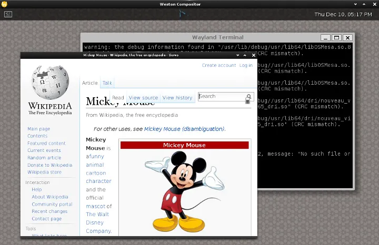Open the Wikipedia store link
Viewport: 379px width, 245px height.
click(44, 172)
